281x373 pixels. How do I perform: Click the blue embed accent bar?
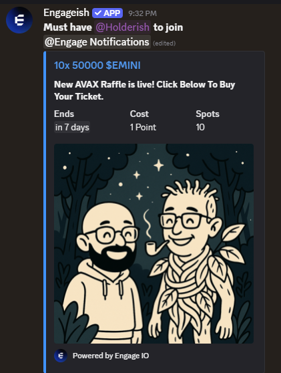[x=45, y=212]
